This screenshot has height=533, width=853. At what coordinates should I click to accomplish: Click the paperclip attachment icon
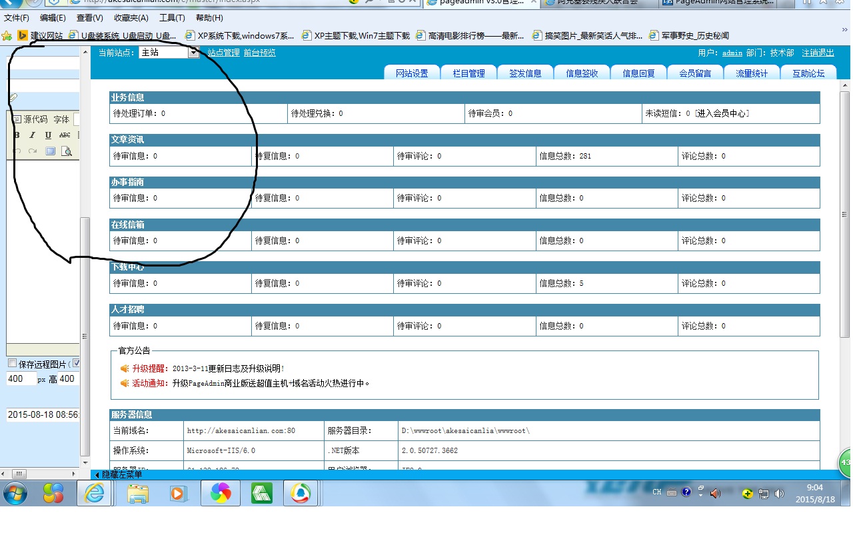13,98
